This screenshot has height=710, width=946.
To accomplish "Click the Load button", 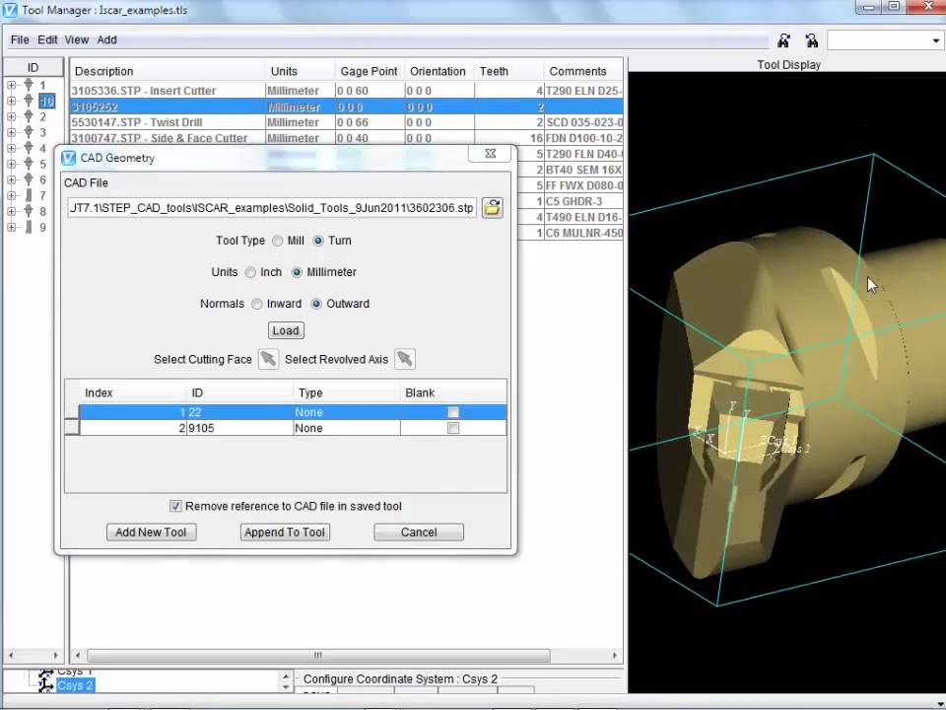I will click(x=286, y=330).
